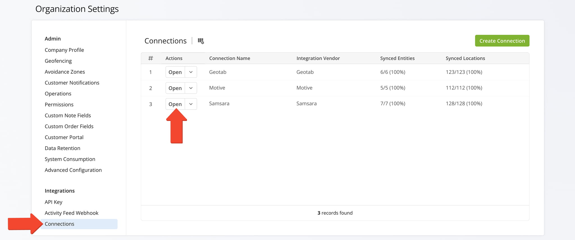Viewport: 575px width, 240px height.
Task: Open the column settings icon beside Connections
Action: [x=201, y=41]
